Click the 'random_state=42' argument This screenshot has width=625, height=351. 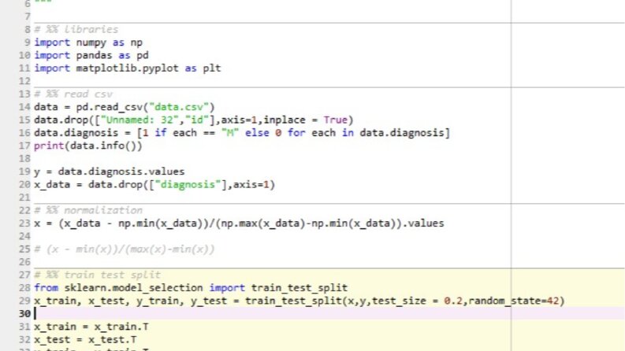coord(514,301)
